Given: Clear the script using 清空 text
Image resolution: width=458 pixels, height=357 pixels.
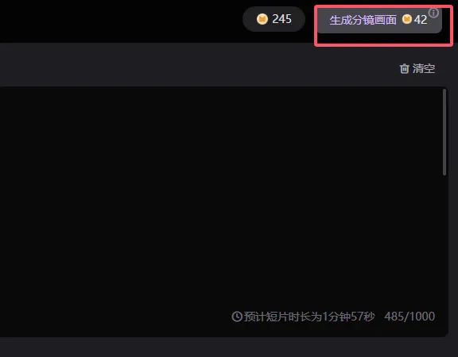Looking at the screenshot, I should [424, 69].
